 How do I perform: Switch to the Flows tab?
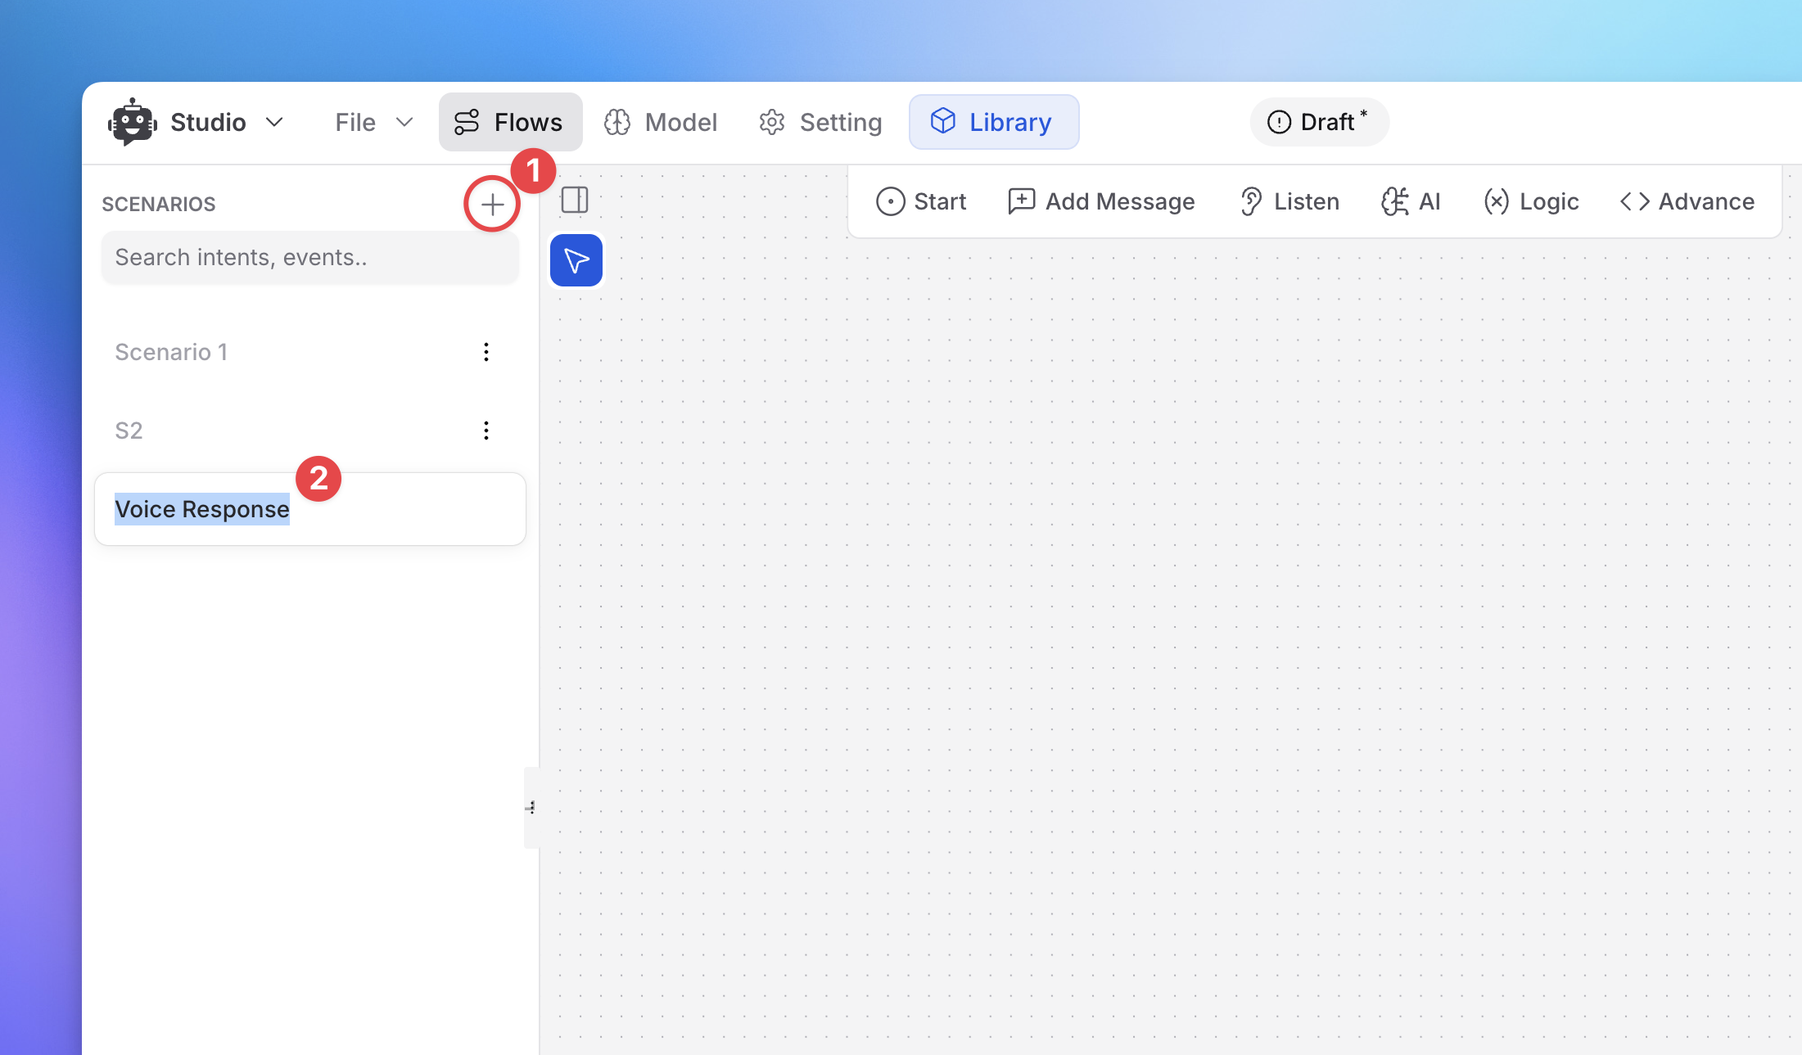tap(510, 122)
